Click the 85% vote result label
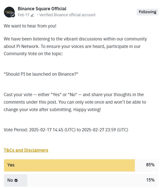This screenshot has width=161, height=188. [150, 165]
